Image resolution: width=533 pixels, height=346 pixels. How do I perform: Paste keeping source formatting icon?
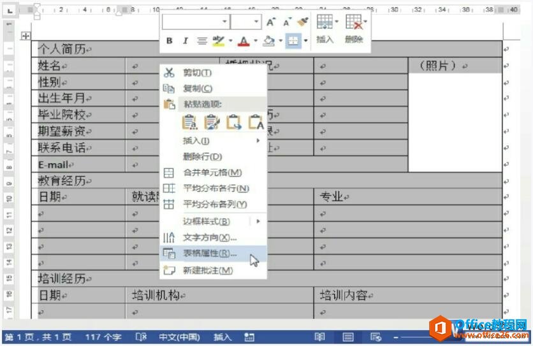pos(189,122)
